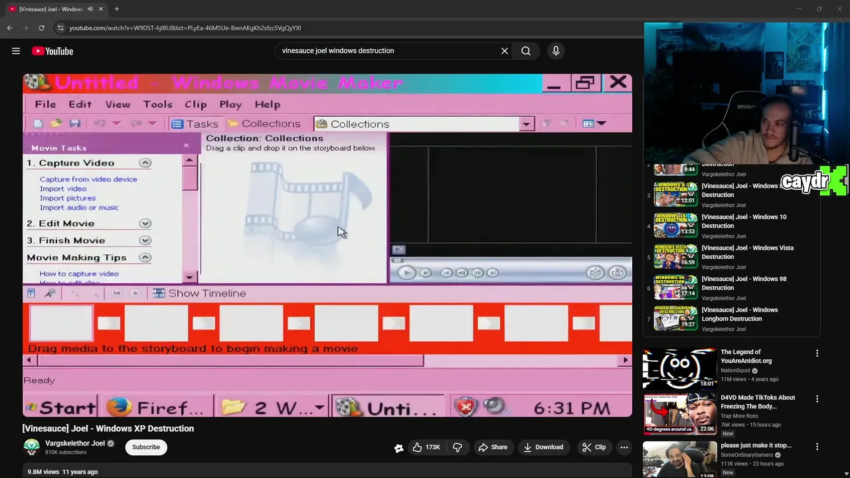Open a new browser tab

click(x=116, y=9)
